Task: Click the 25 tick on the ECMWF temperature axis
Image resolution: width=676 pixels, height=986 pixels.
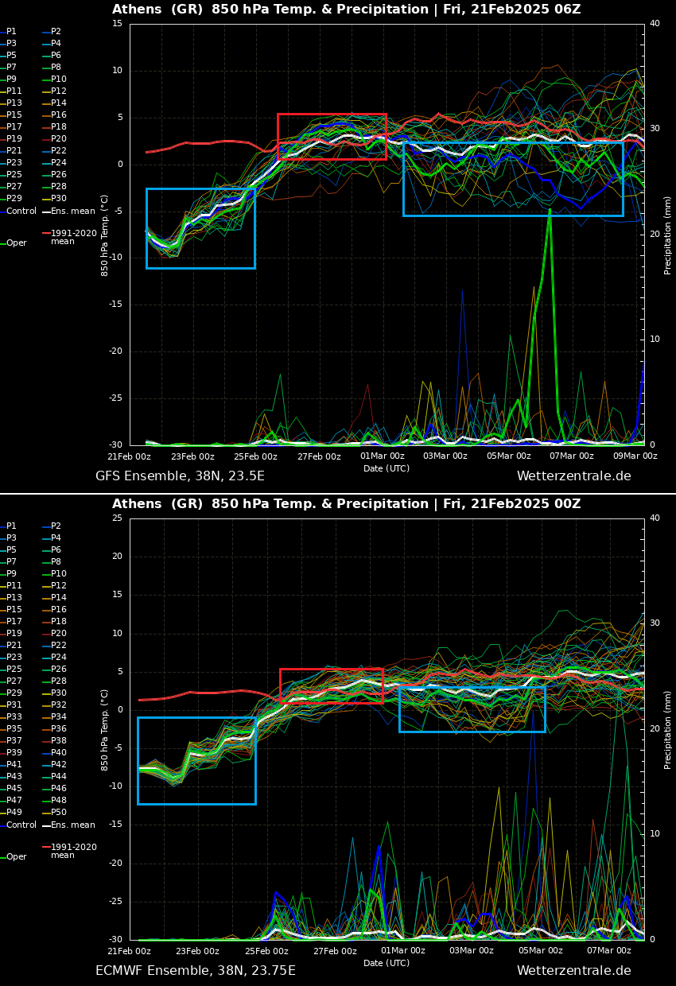Action: (x=117, y=518)
